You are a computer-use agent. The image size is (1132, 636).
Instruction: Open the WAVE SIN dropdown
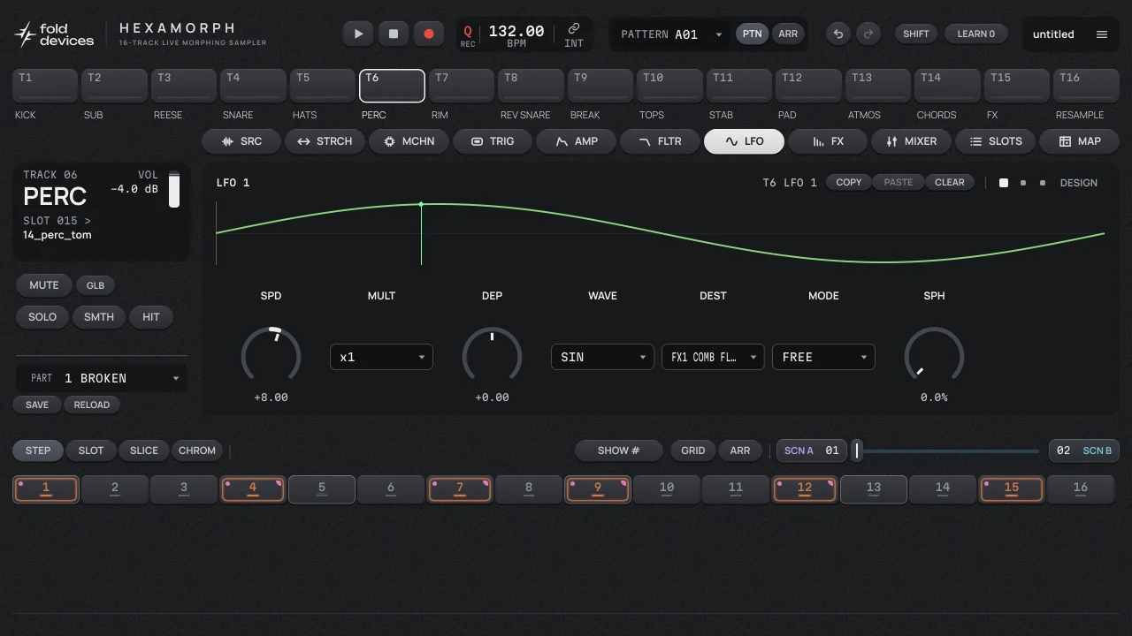coord(602,357)
